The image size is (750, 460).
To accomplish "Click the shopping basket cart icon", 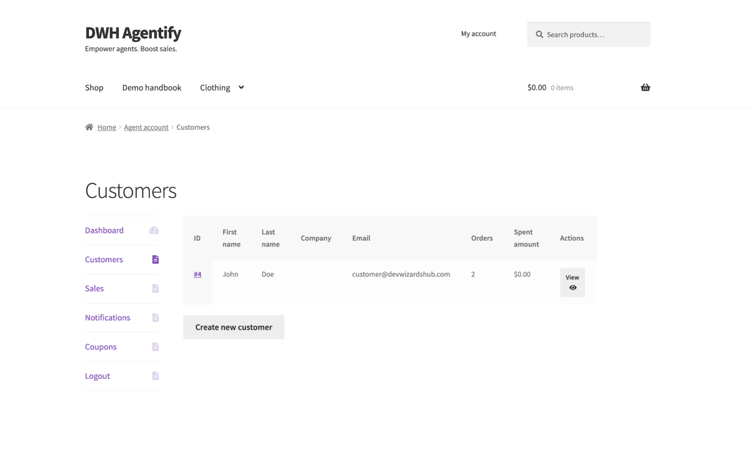I will tap(645, 87).
